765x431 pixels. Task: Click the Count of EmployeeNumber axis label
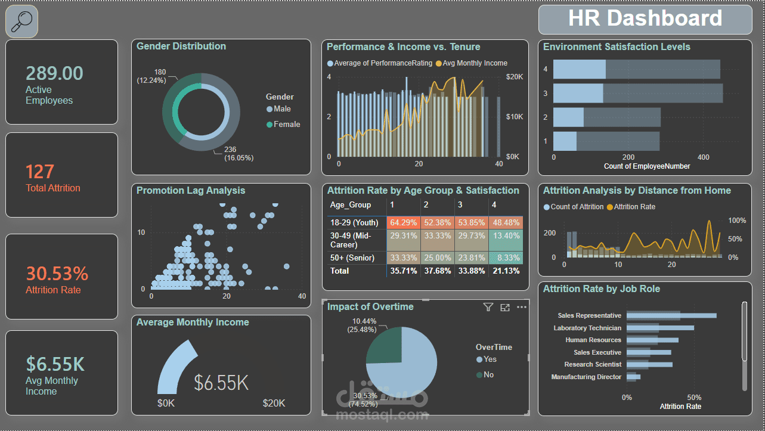point(647,166)
